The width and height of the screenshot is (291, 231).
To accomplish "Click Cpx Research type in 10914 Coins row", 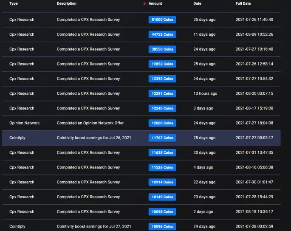I will (22, 182).
